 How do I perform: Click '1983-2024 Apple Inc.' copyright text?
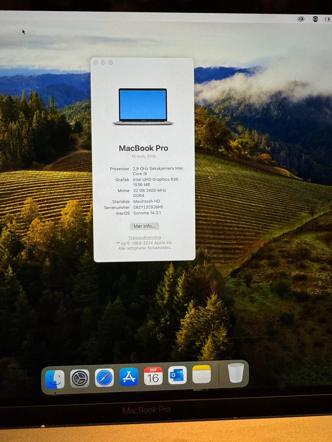(151, 243)
